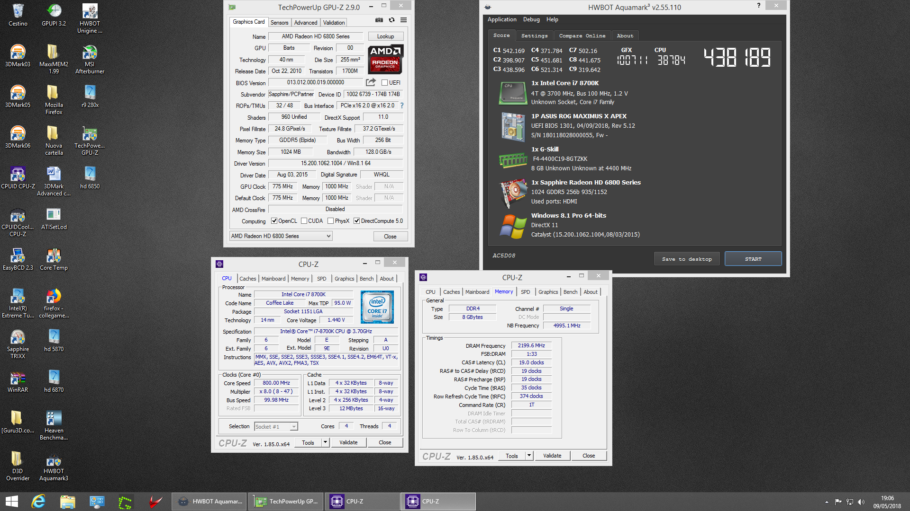910x511 pixels.
Task: Toggle the CUDA checkbox
Action: click(x=304, y=221)
